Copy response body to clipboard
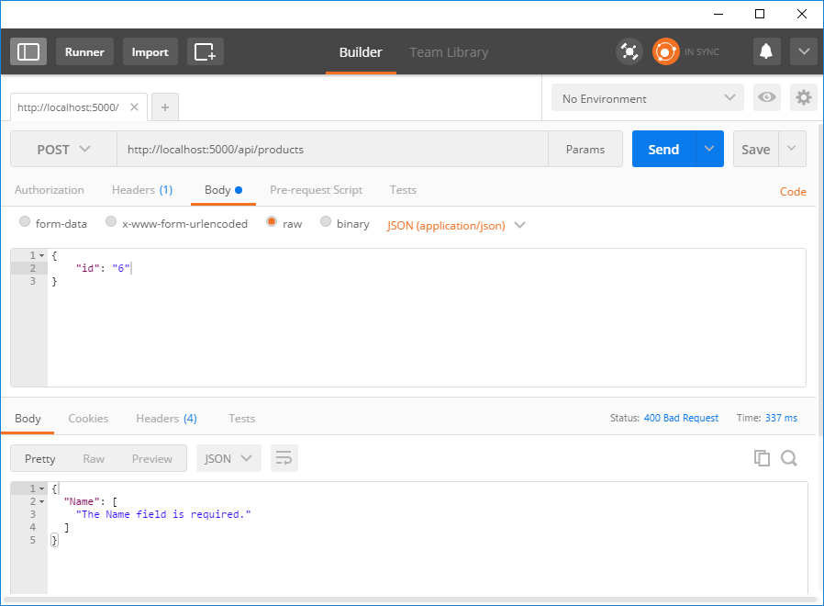 [x=762, y=458]
